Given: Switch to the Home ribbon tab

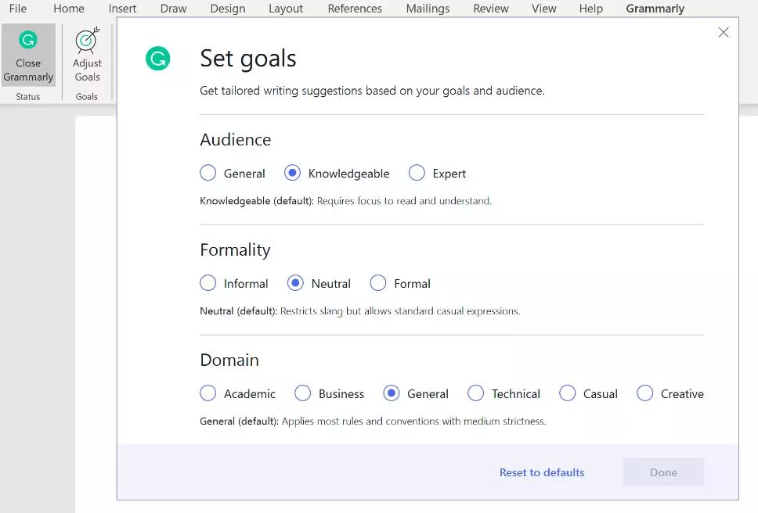Looking at the screenshot, I should click(x=69, y=9).
